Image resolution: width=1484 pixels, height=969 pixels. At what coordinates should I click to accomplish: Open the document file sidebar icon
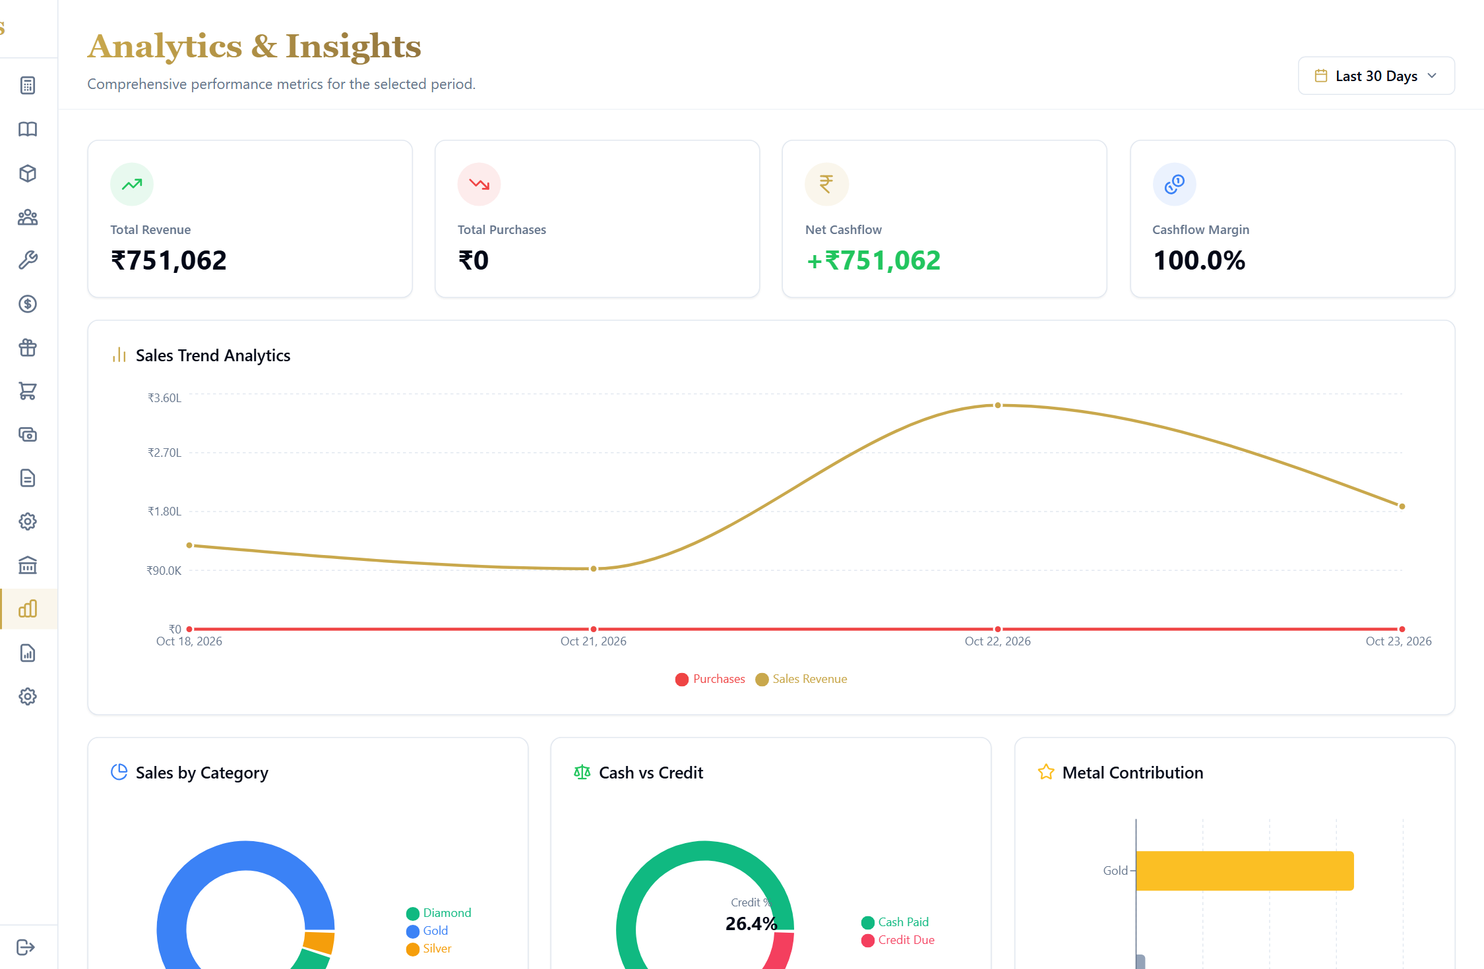28,478
